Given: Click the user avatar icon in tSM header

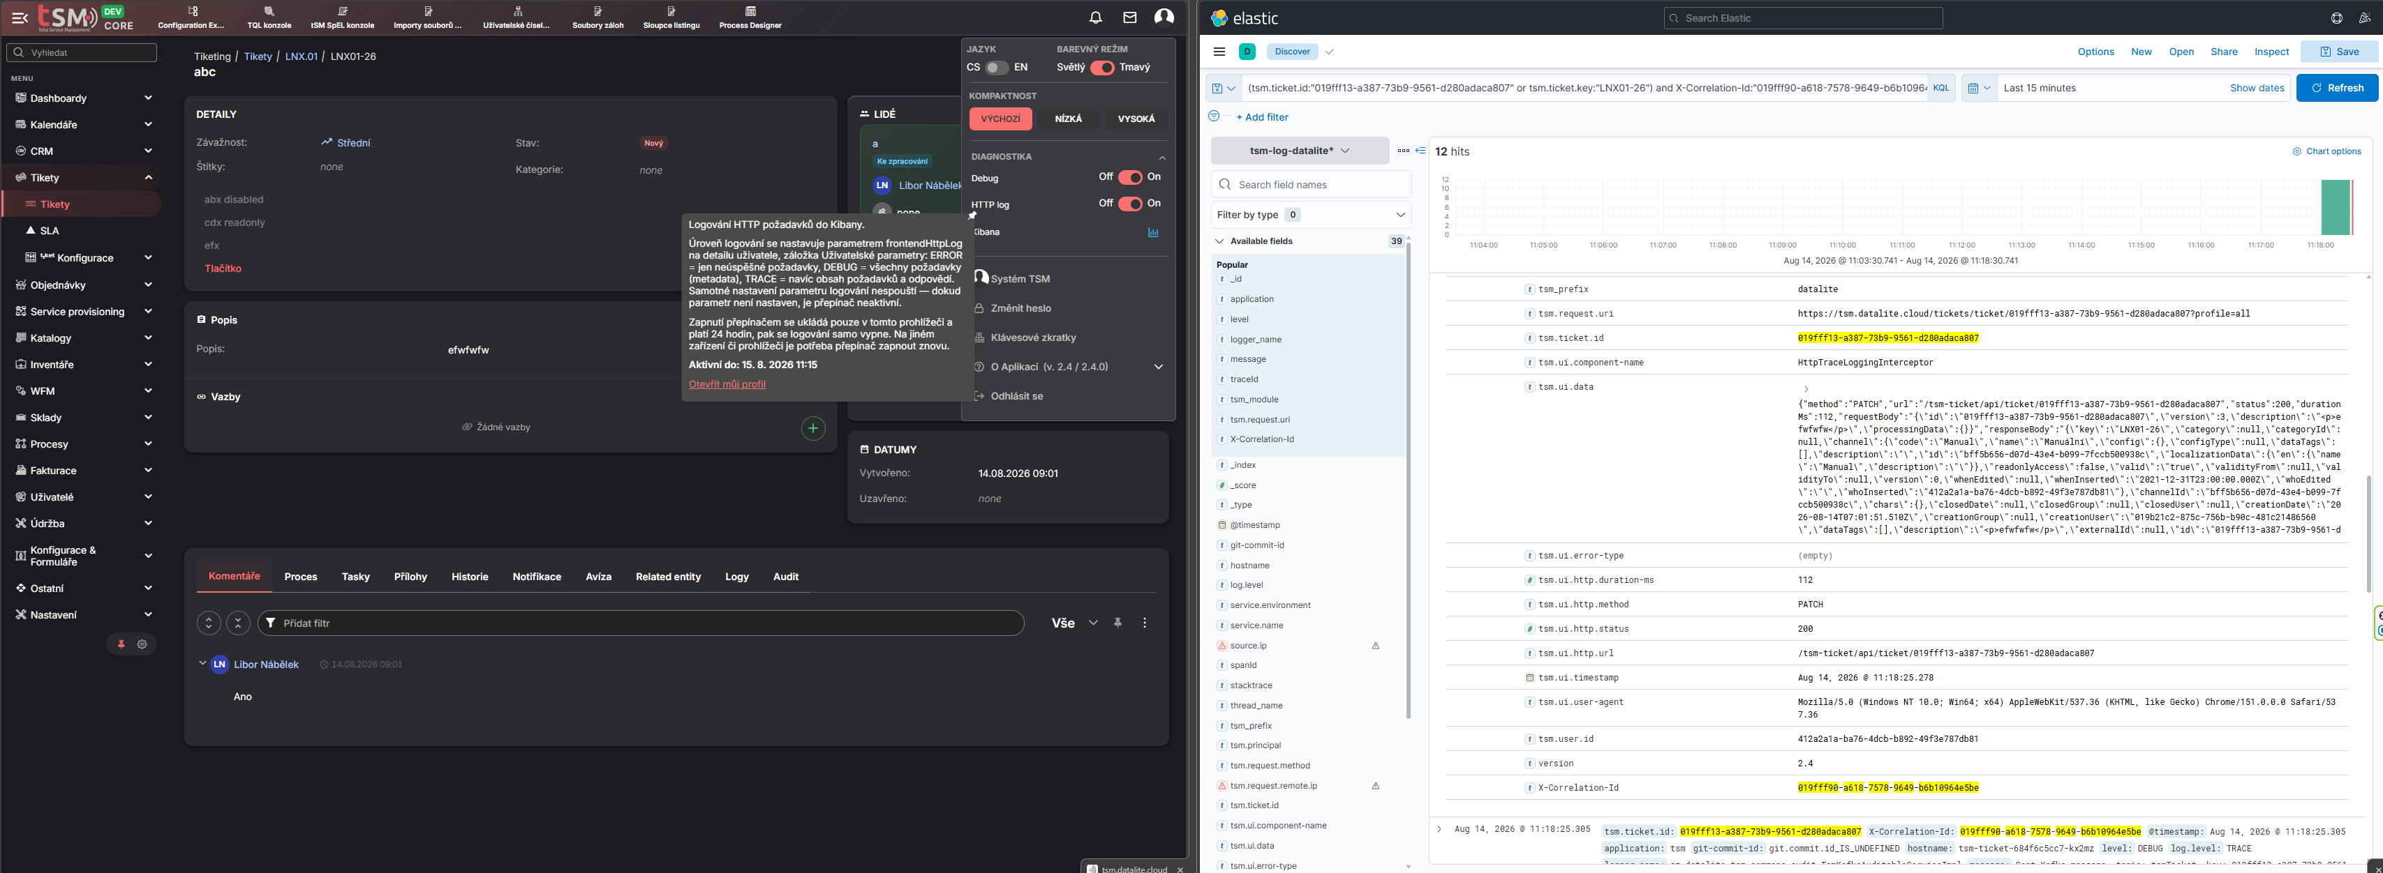Looking at the screenshot, I should [x=1164, y=17].
